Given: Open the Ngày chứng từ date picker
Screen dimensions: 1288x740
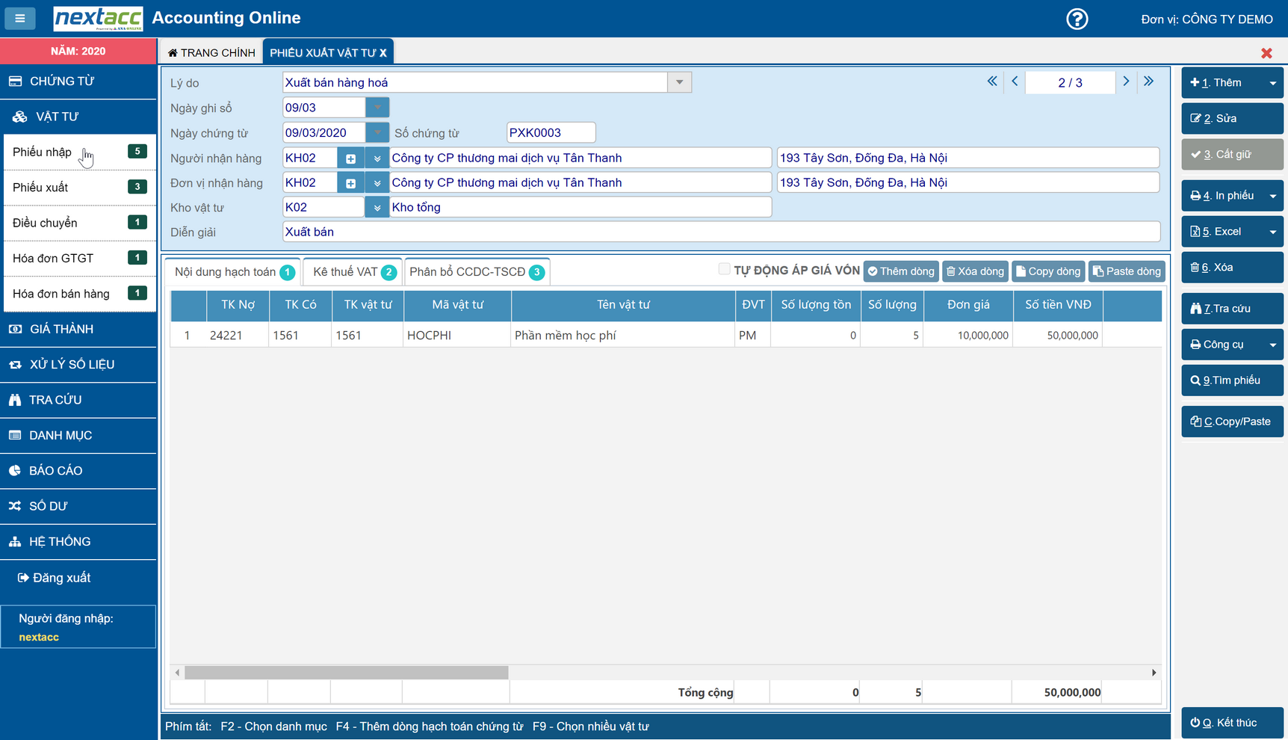Looking at the screenshot, I should [x=377, y=133].
